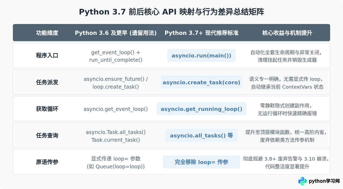The height and width of the screenshot is (189, 343).
Task: Click the '完全移除 loop= 传参' badge
Action: click(202, 162)
